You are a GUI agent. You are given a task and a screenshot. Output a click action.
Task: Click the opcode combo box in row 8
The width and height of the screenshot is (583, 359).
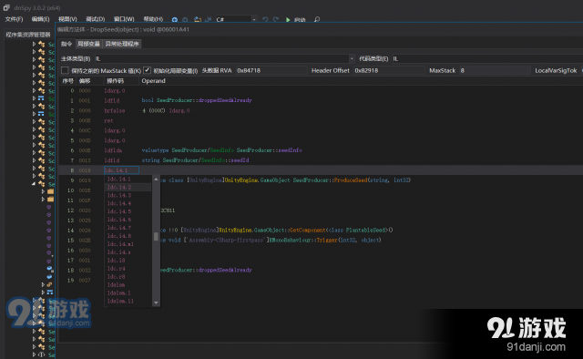click(121, 170)
